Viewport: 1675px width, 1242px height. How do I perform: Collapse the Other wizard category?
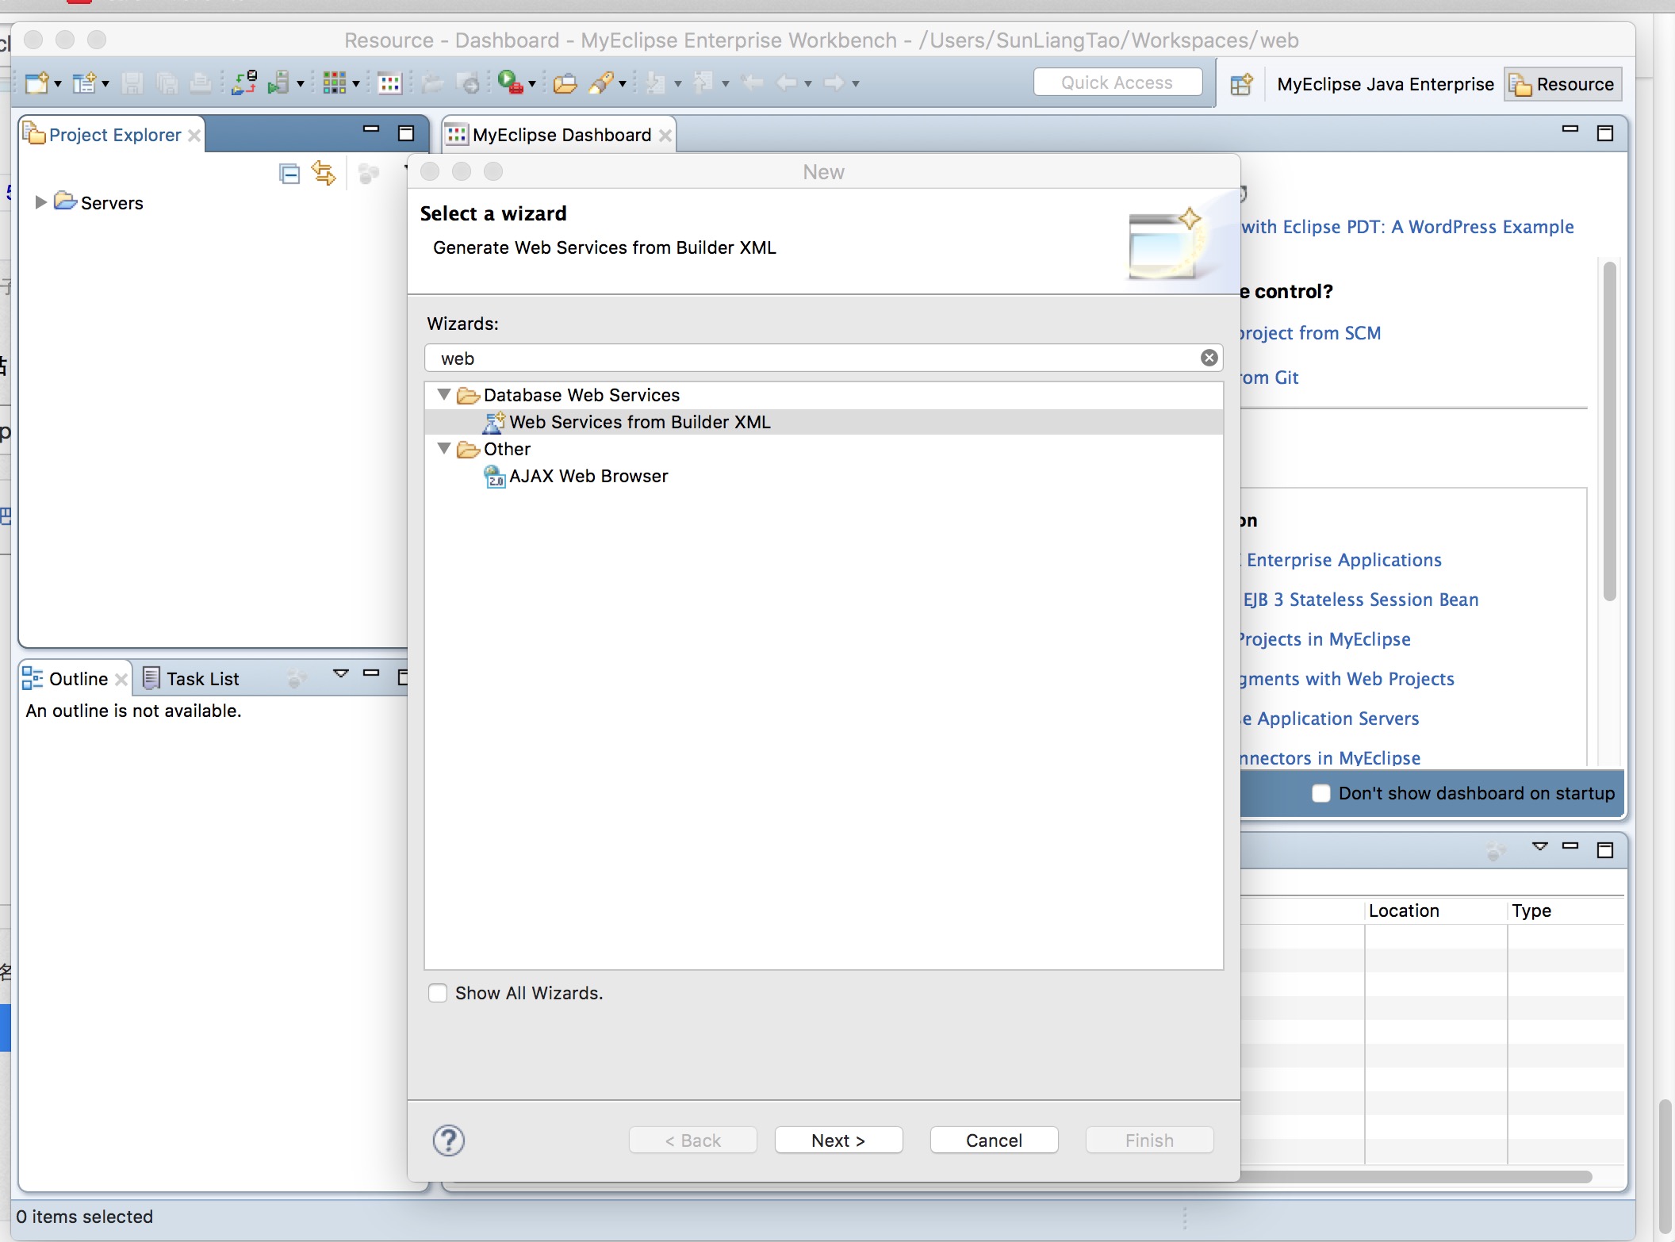coord(444,448)
